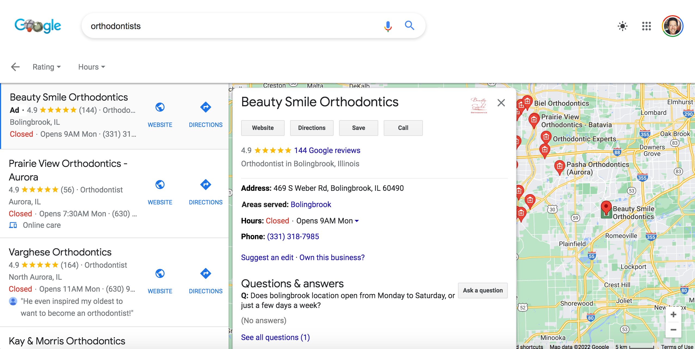Click the Website button in detail panel
Image resolution: width=695 pixels, height=349 pixels.
263,128
